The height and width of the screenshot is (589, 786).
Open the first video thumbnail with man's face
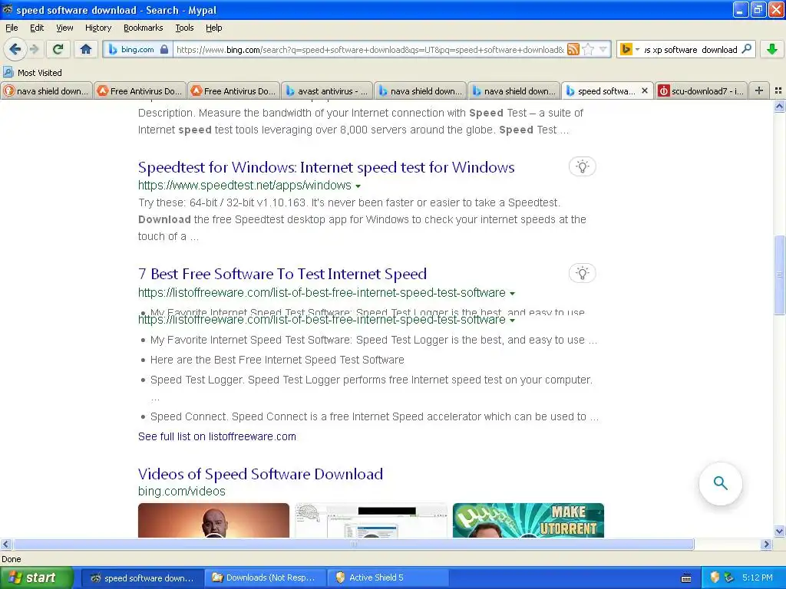coord(213,521)
